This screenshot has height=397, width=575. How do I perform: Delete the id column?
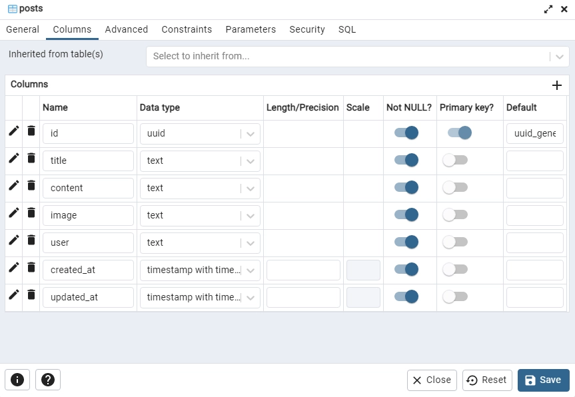point(31,131)
